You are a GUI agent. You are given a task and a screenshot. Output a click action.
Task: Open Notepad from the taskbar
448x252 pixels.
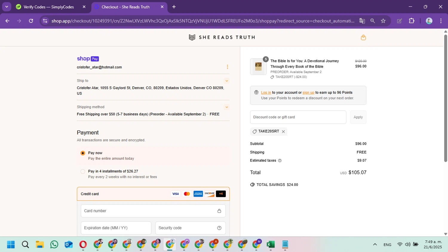click(x=285, y=245)
